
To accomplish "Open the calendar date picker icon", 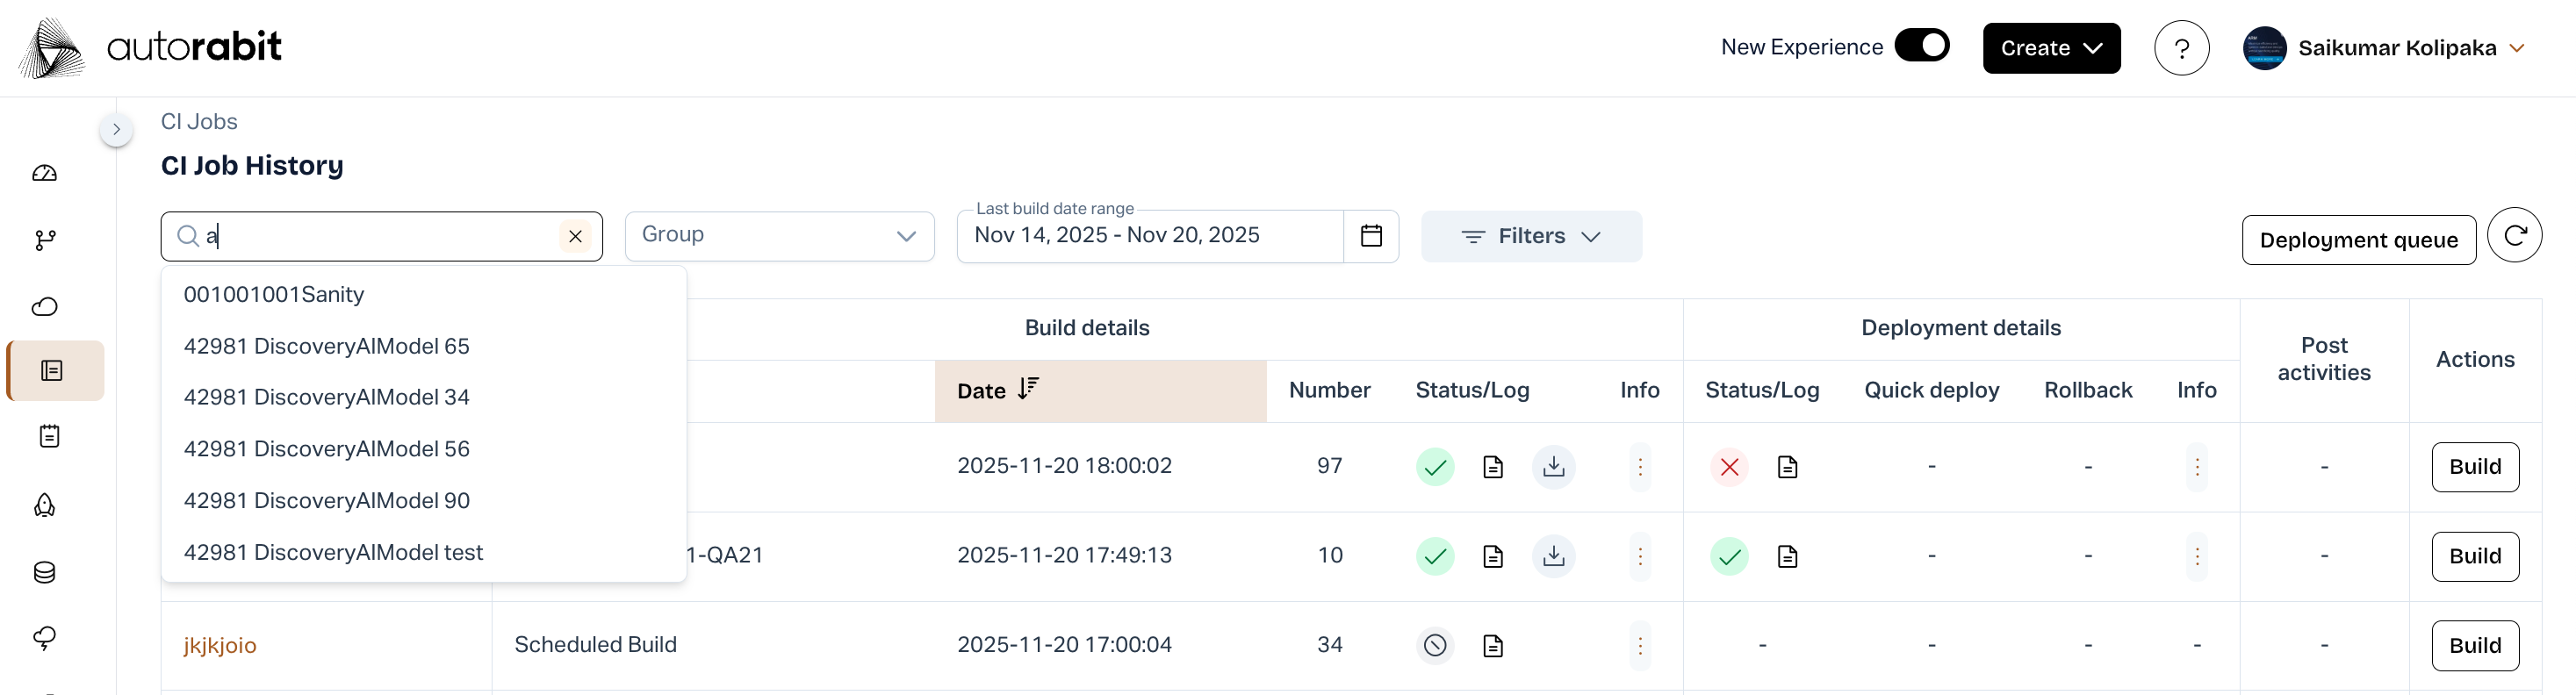I will tap(1371, 236).
